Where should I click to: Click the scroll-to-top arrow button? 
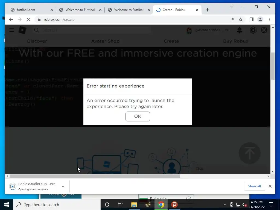coord(250,153)
